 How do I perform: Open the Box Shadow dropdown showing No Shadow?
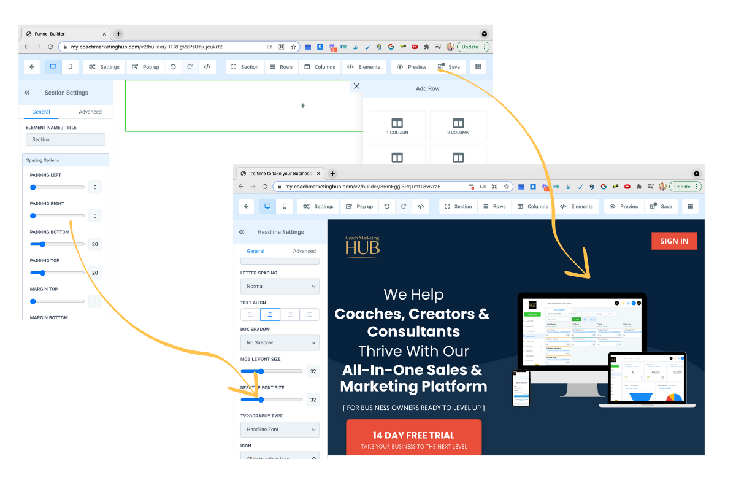[x=280, y=342]
